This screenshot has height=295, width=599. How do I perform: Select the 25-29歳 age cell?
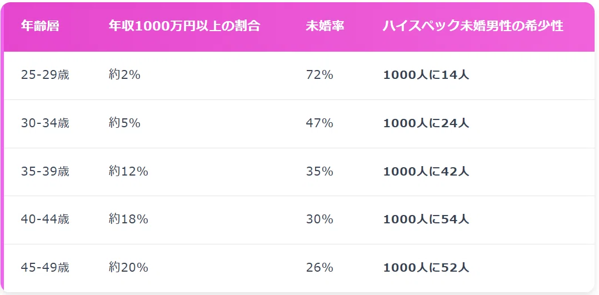pyautogui.click(x=45, y=75)
